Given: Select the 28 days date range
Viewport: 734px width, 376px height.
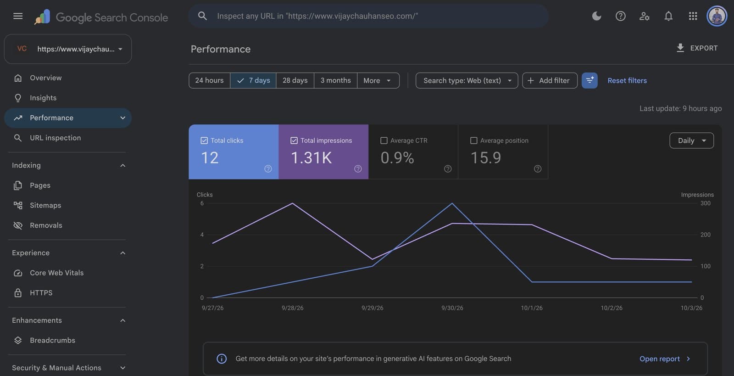Looking at the screenshot, I should pyautogui.click(x=295, y=80).
